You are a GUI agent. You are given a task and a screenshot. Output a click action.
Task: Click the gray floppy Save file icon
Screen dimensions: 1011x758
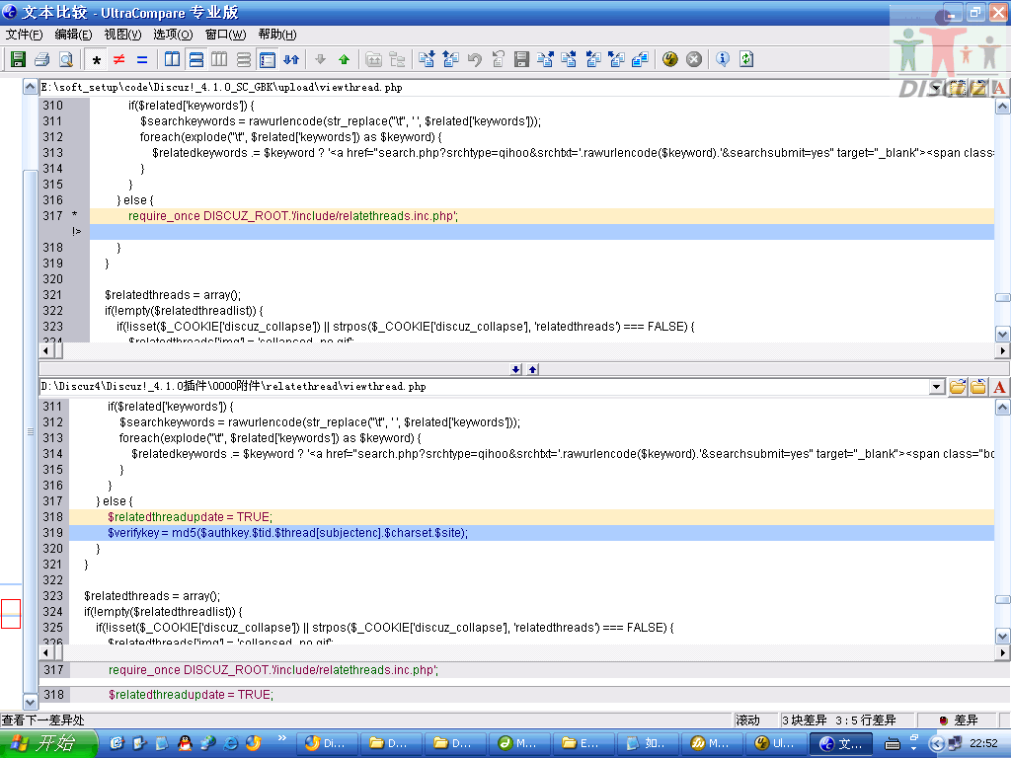tap(521, 60)
